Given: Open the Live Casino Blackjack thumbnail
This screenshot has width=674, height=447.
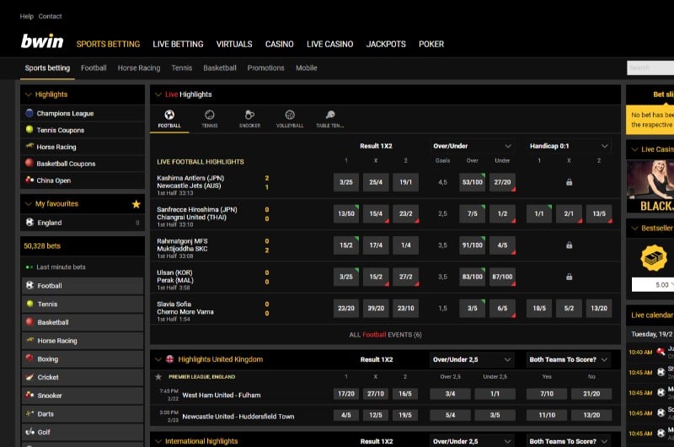Looking at the screenshot, I should click(x=650, y=186).
